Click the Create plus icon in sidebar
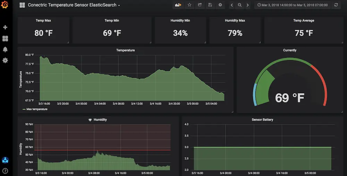The width and height of the screenshot is (347, 176). coord(5,27)
